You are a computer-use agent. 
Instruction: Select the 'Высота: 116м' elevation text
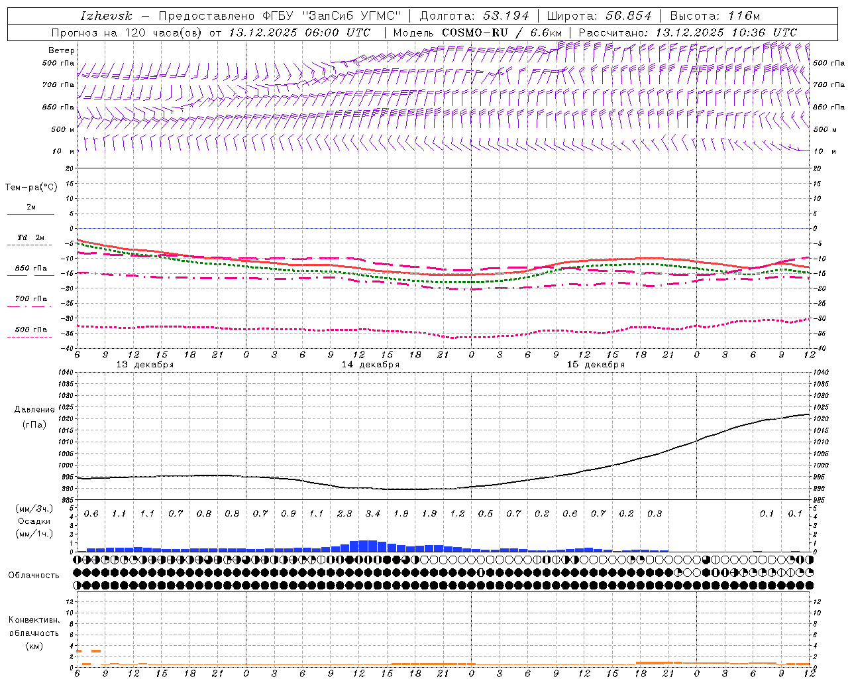pos(715,16)
